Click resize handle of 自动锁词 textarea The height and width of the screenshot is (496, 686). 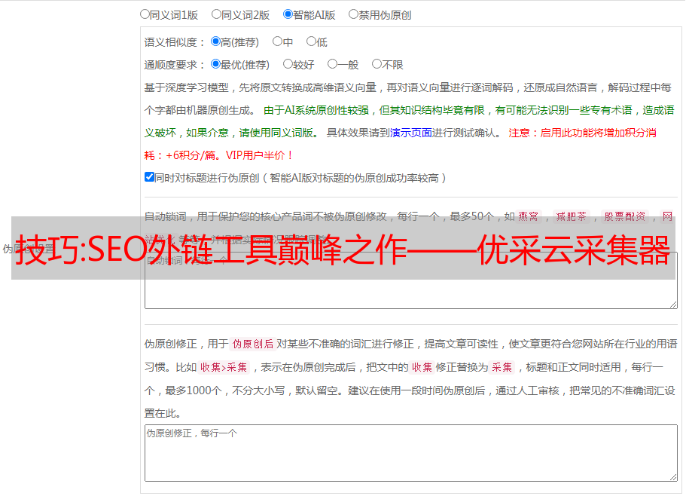673,305
